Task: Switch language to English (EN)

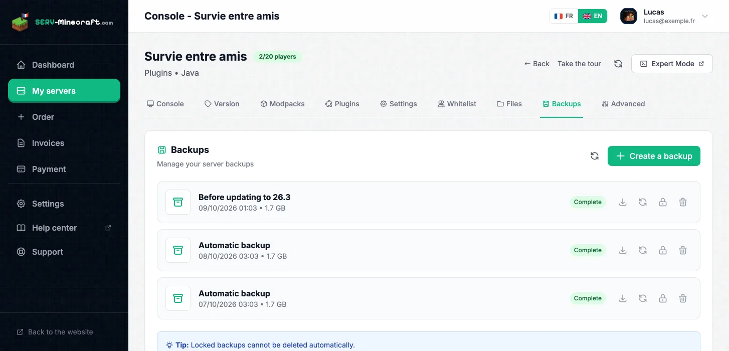Action: 593,16
